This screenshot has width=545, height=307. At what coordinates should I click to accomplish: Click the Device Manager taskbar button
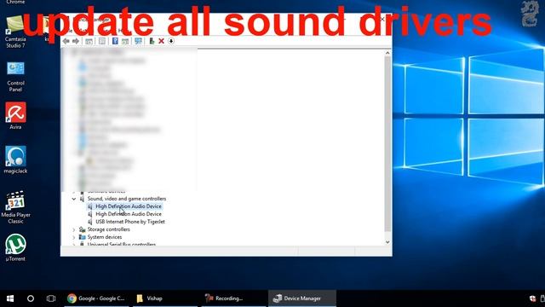(302, 298)
